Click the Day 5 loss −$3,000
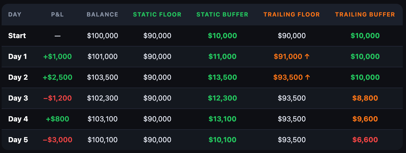The height and width of the screenshot is (153, 406). click(57, 140)
